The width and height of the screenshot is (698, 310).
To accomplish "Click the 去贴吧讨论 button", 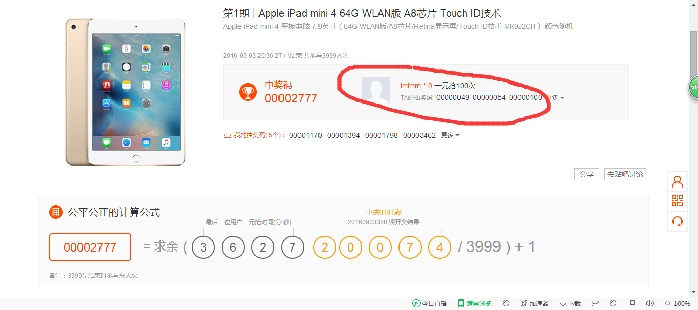I will click(x=625, y=174).
